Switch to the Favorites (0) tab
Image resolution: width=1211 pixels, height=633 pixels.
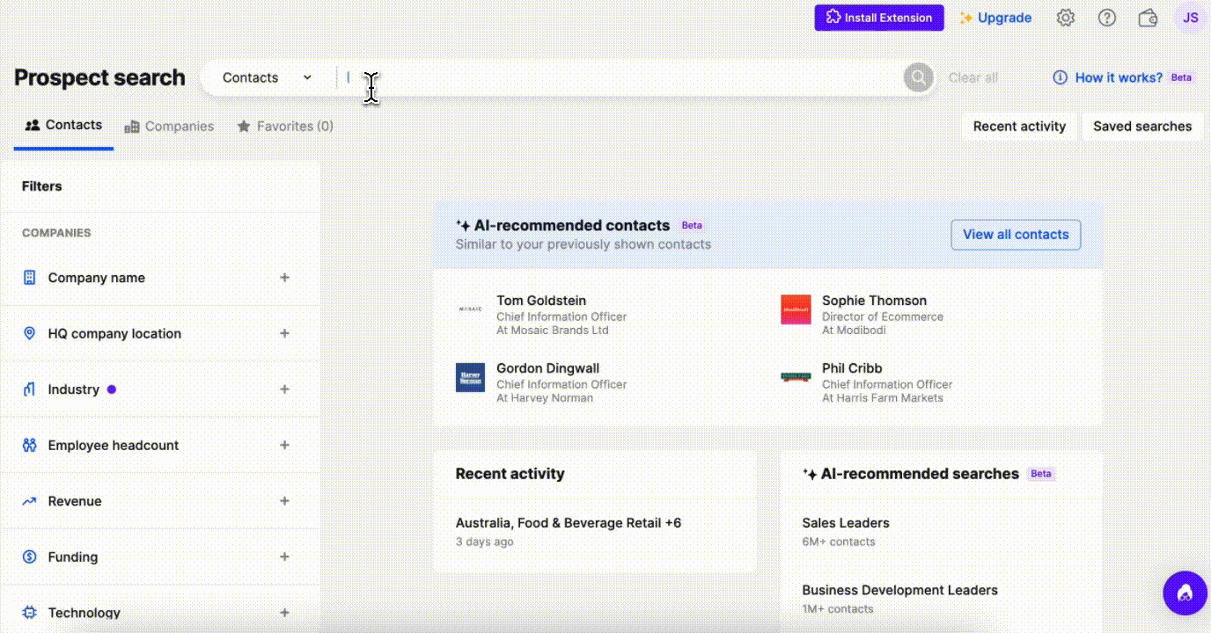(x=285, y=126)
